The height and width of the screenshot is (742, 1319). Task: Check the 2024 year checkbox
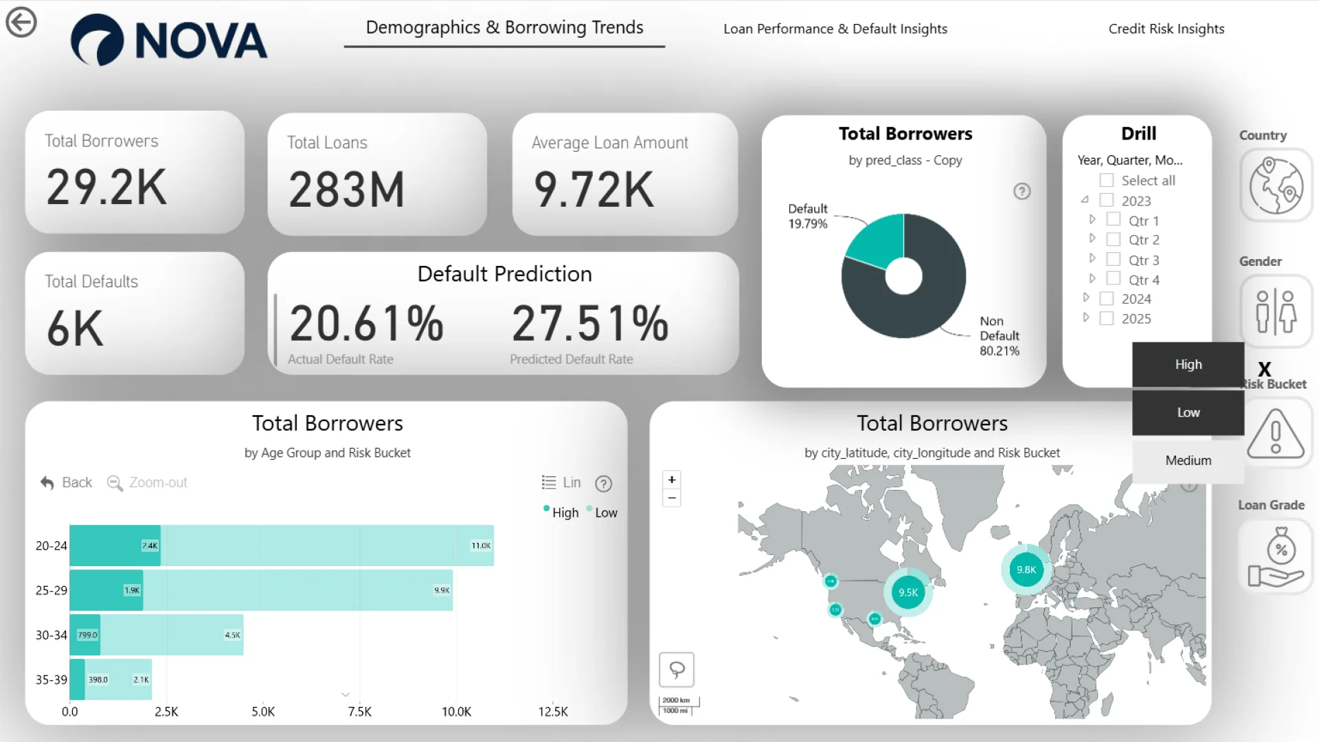(x=1106, y=299)
